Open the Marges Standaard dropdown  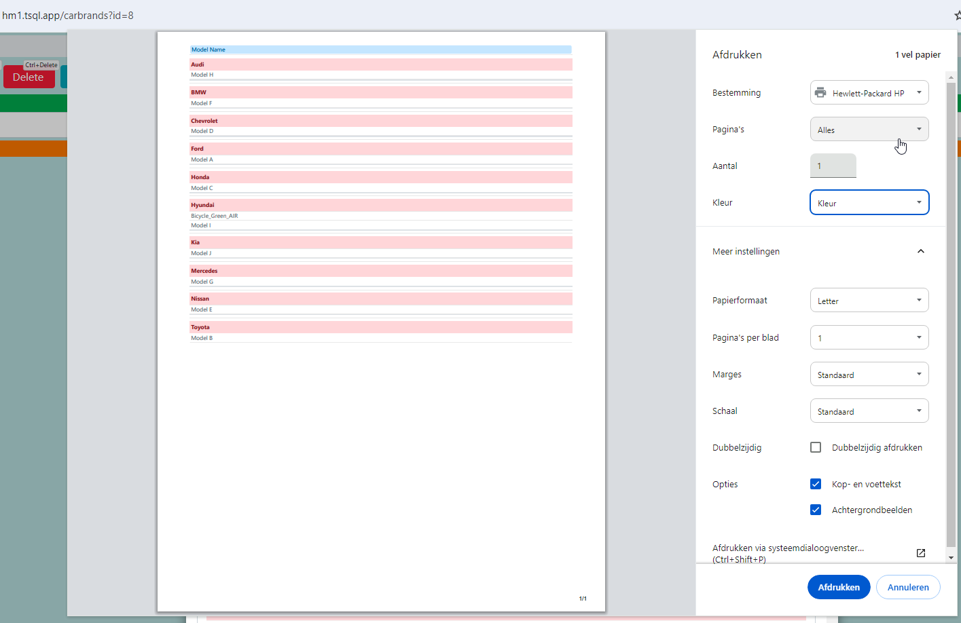869,375
